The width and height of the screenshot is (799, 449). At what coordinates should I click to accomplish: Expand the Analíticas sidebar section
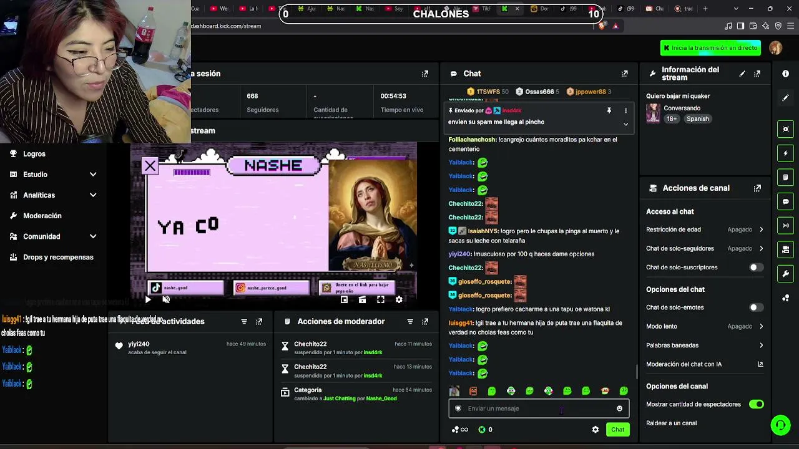[x=93, y=195]
